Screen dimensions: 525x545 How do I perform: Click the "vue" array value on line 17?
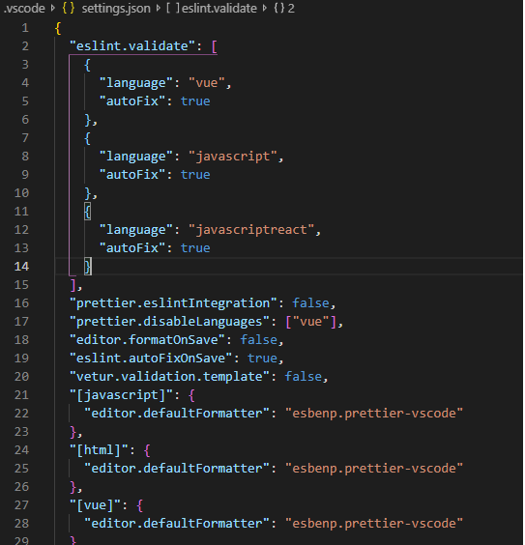coord(311,322)
